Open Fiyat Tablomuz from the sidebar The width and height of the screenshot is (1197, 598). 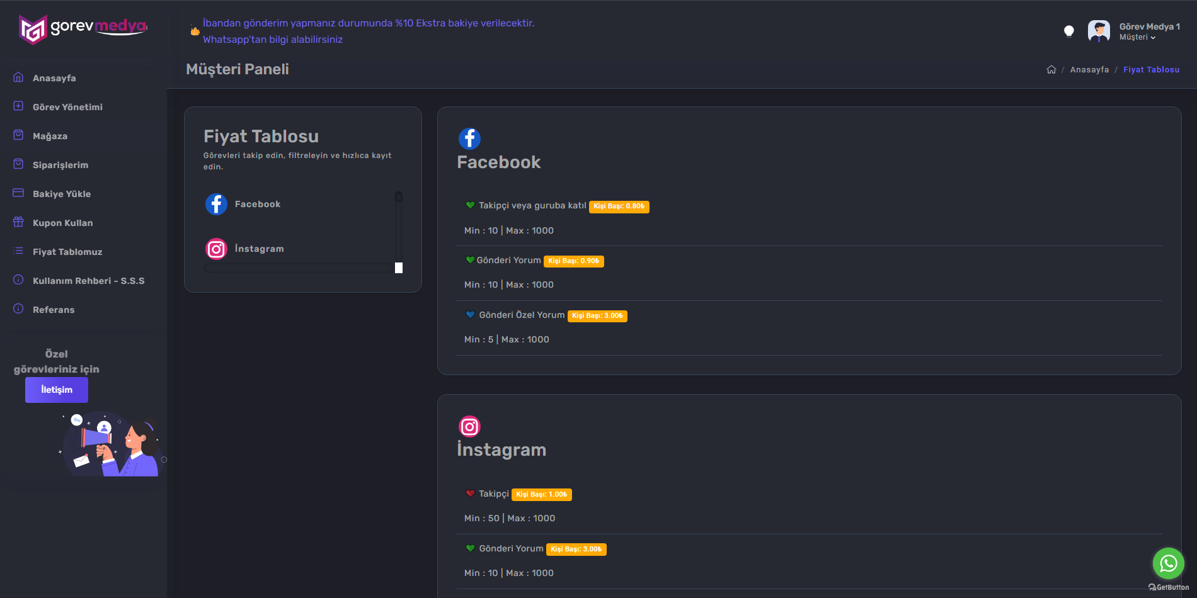(x=67, y=252)
